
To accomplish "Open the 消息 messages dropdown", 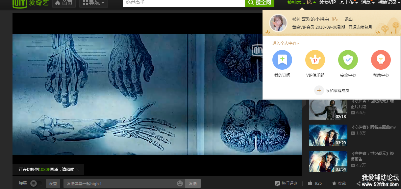I will tap(368, 3).
